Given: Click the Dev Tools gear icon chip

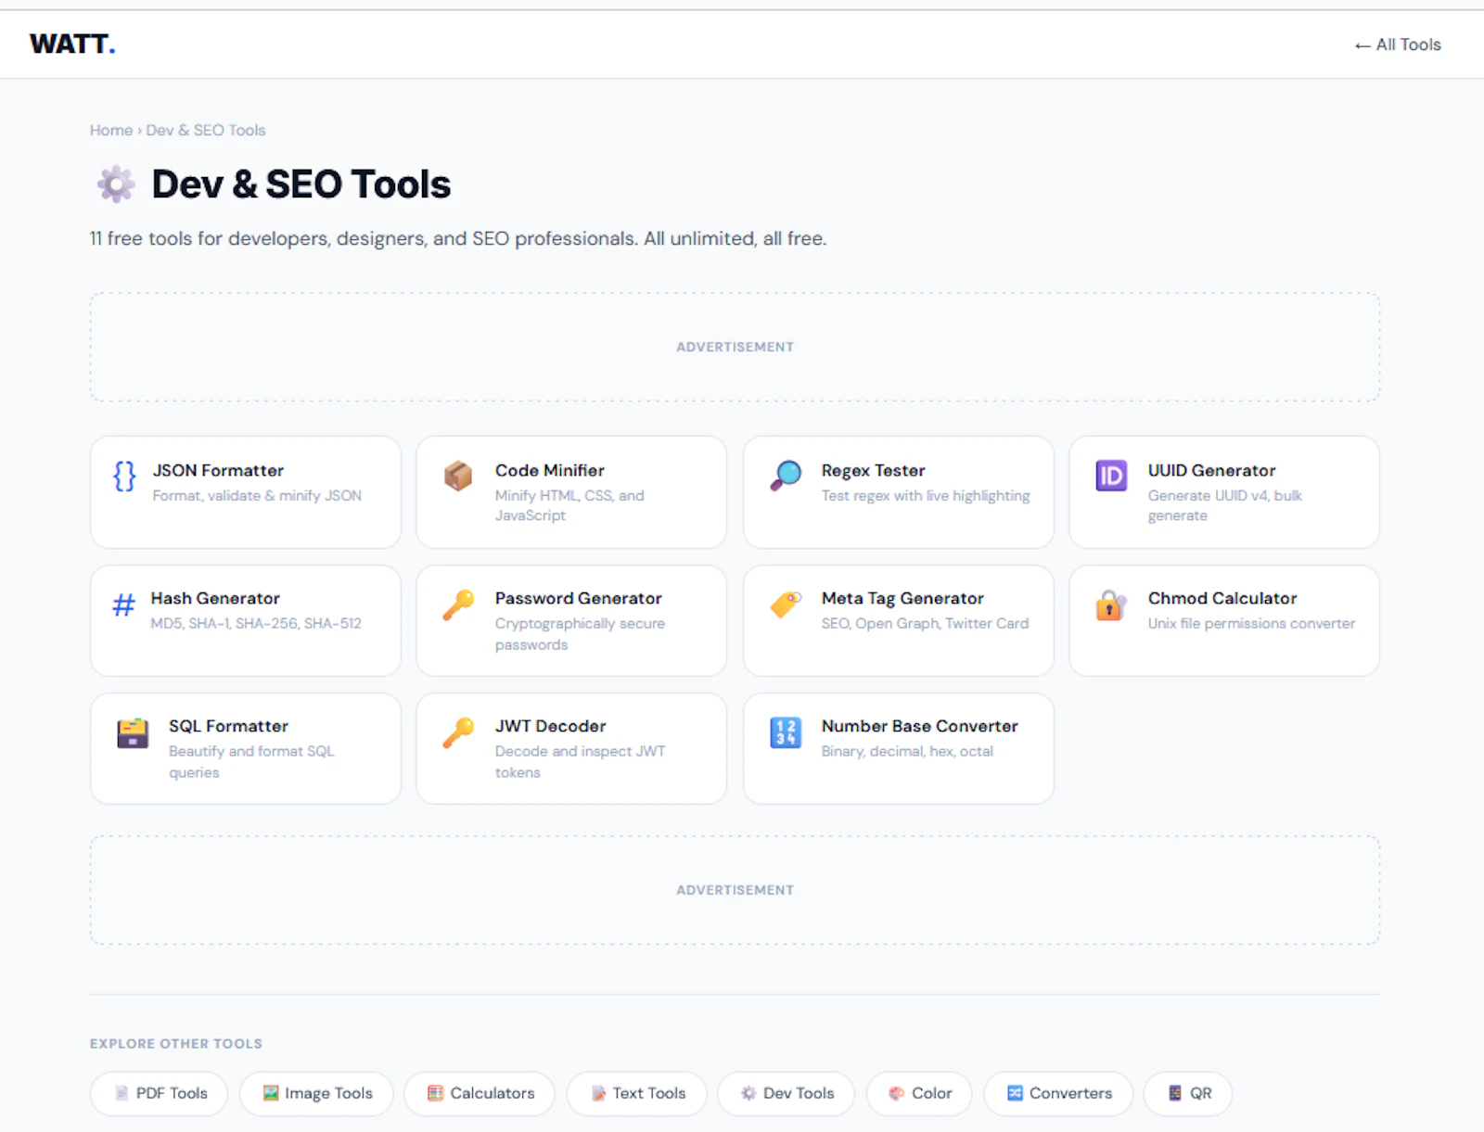Looking at the screenshot, I should click(x=748, y=1093).
